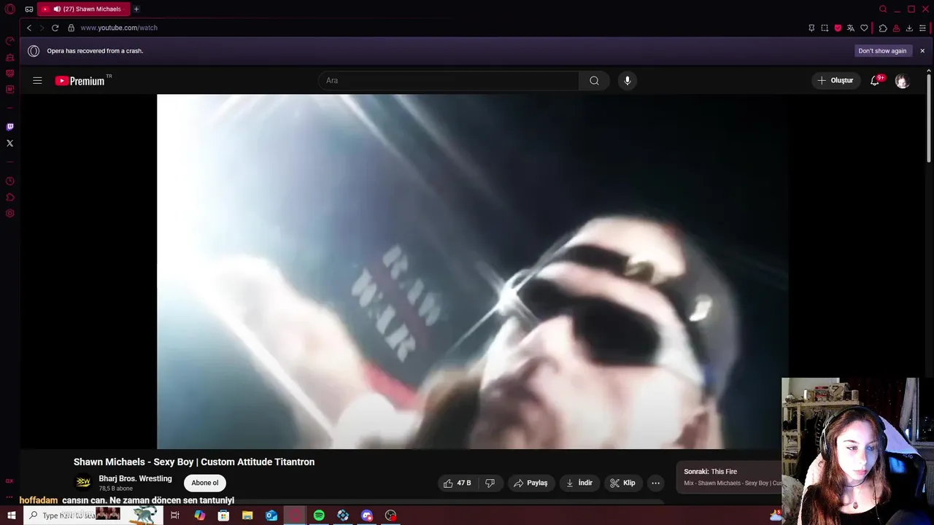Take a snapshot with the capture icon
The height and width of the screenshot is (525, 934).
pyautogui.click(x=825, y=28)
